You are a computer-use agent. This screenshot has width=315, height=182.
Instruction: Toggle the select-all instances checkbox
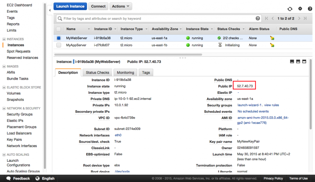58,29
